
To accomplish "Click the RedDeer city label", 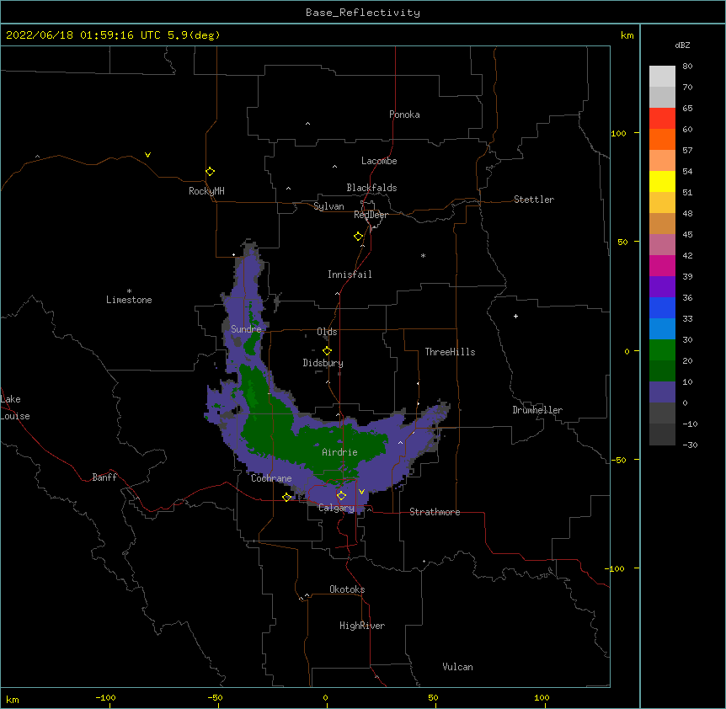I will pos(371,215).
